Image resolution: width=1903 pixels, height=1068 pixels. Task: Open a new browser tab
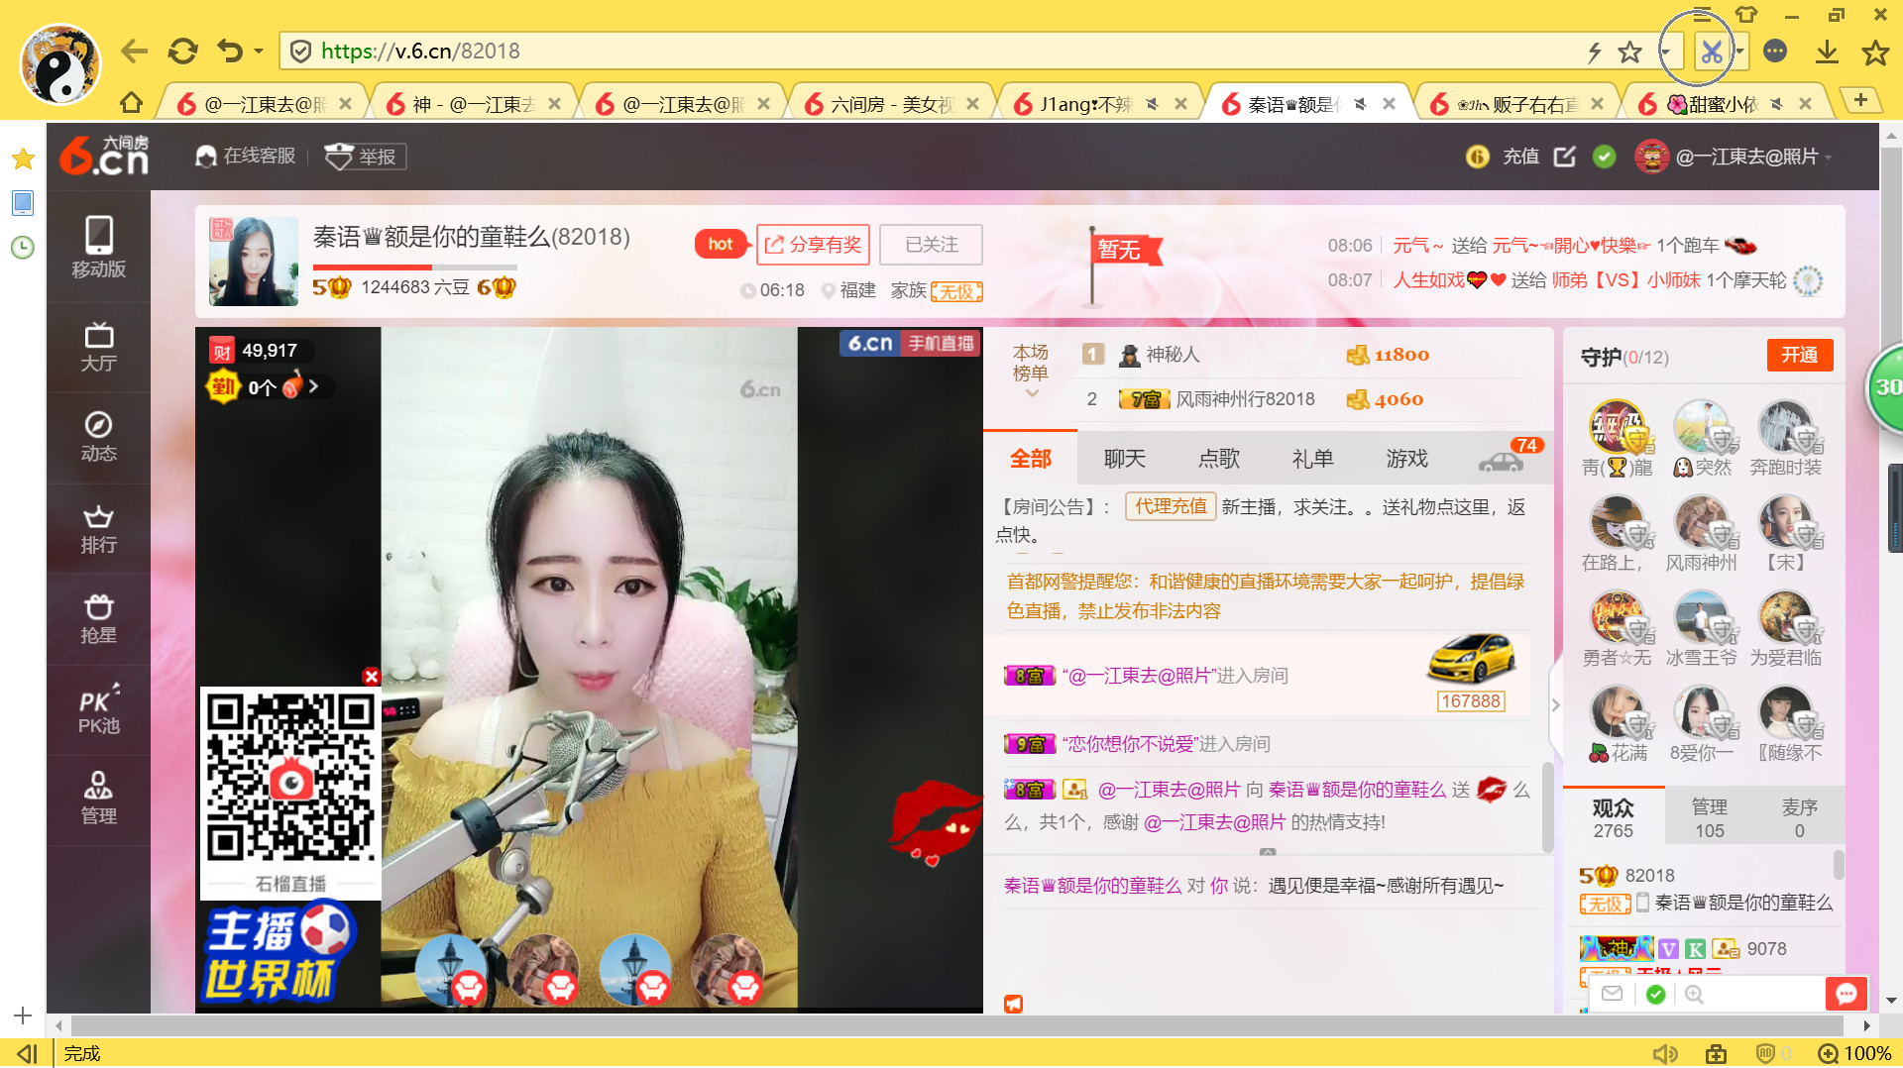[1860, 100]
